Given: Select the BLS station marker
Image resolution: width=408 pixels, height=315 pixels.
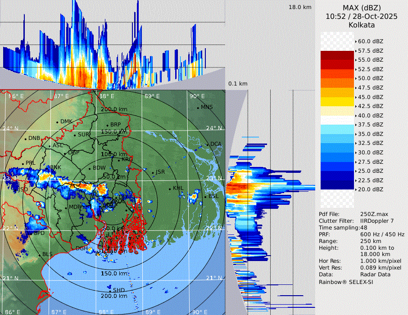Looking at the screenshot, I should pos(39,255).
